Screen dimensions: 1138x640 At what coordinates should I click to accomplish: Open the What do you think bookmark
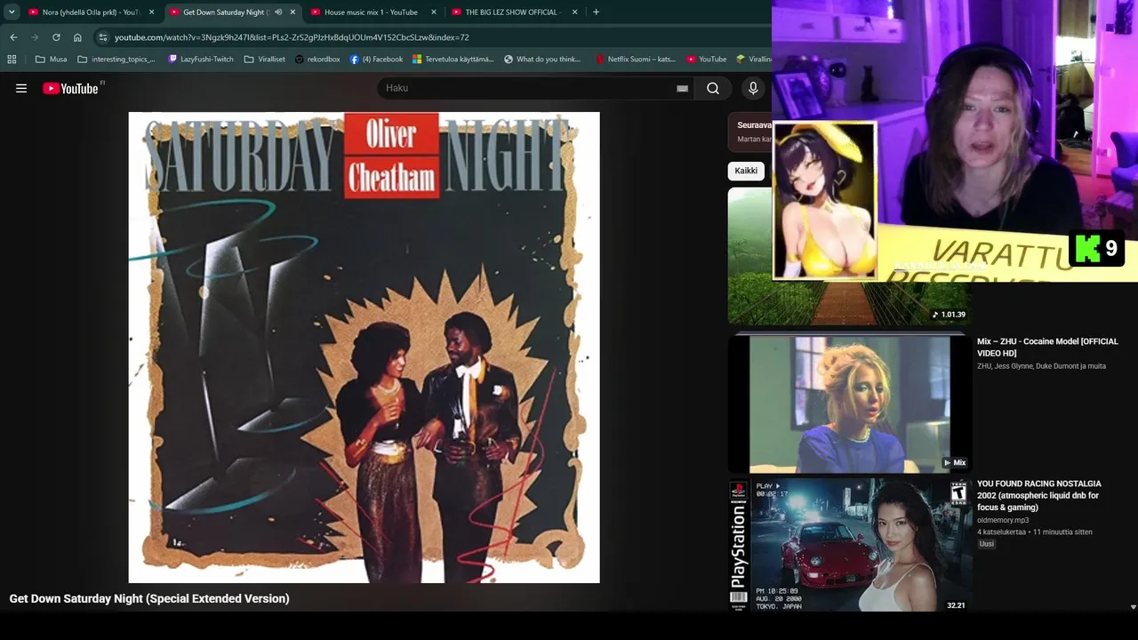[541, 60]
